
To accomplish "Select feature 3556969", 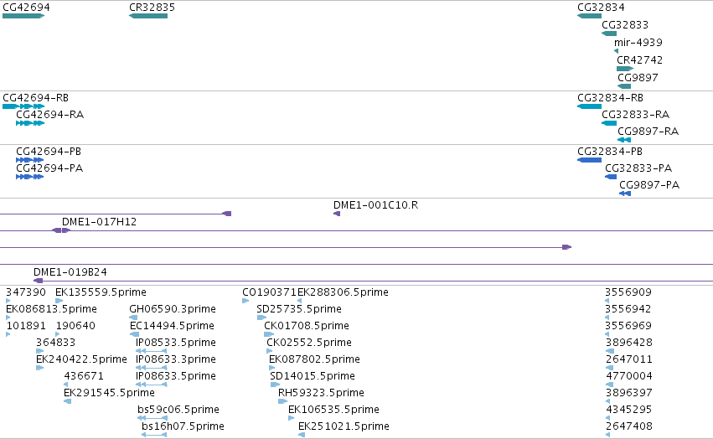I will 607,334.
